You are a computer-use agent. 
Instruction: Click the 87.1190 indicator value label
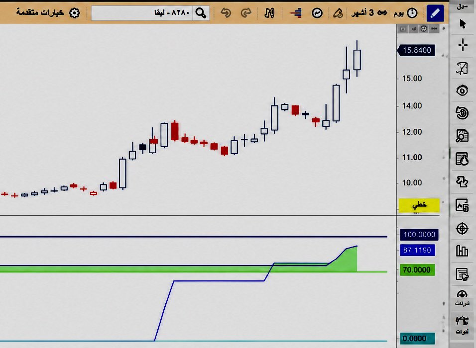(x=417, y=251)
